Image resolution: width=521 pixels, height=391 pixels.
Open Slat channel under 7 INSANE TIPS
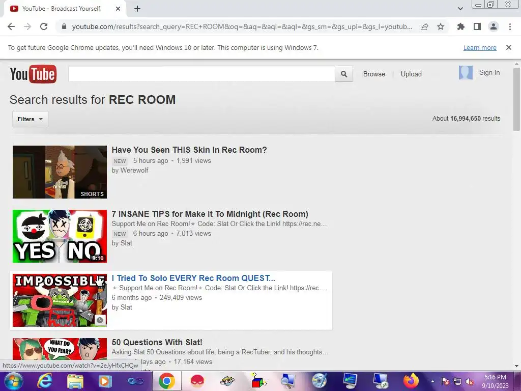[126, 243]
